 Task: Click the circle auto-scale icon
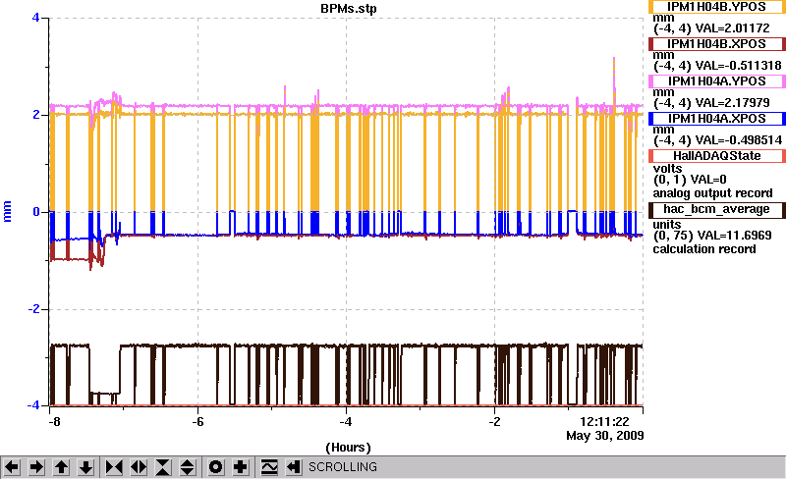tap(215, 467)
